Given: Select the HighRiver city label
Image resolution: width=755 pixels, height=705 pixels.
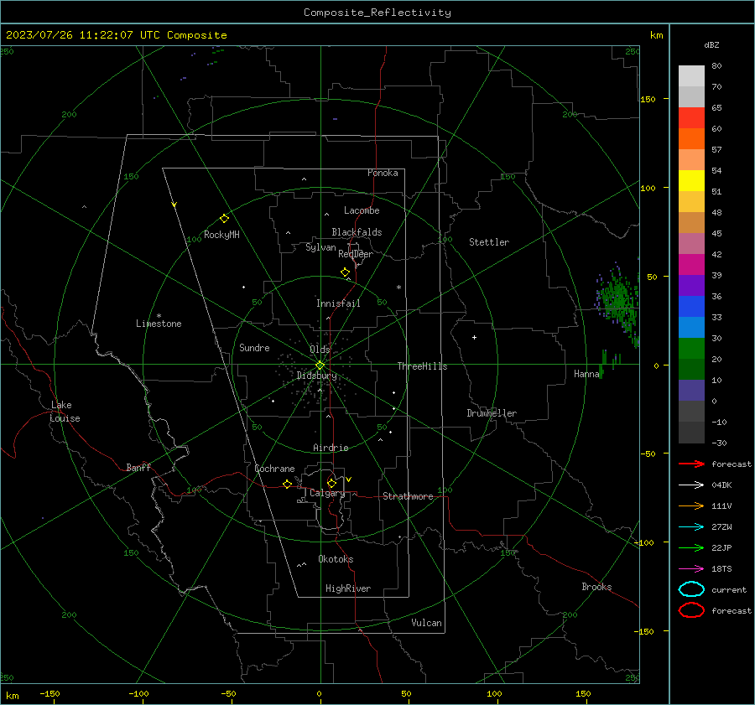Looking at the screenshot, I should point(348,588).
